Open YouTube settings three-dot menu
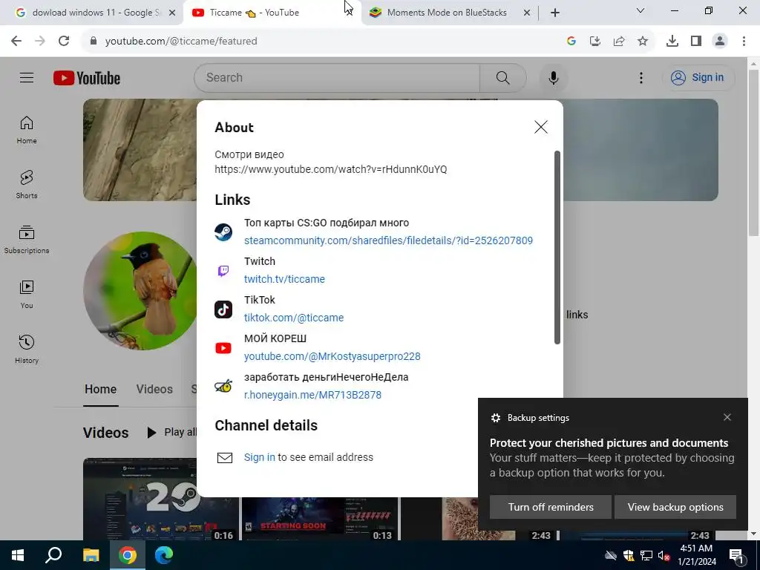This screenshot has height=570, width=760. pos(641,77)
